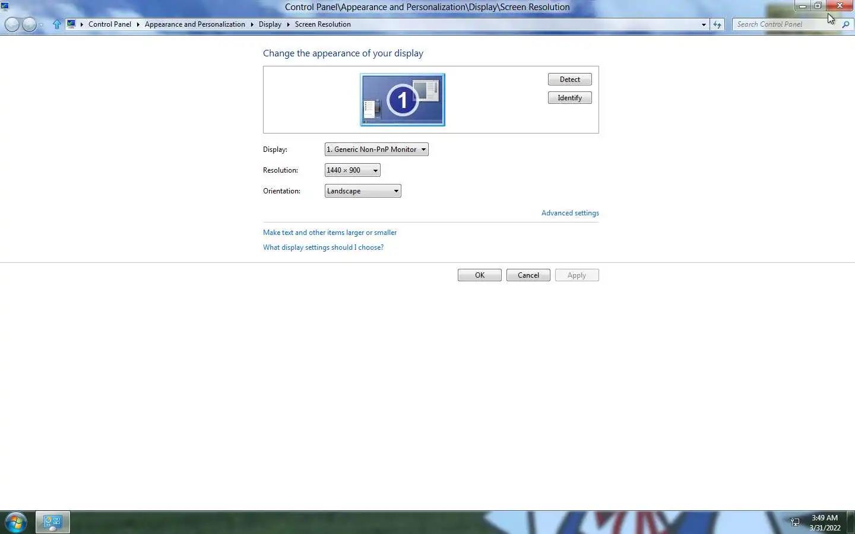The image size is (855, 534).
Task: Open Make text and other items larger link
Action: [330, 233]
